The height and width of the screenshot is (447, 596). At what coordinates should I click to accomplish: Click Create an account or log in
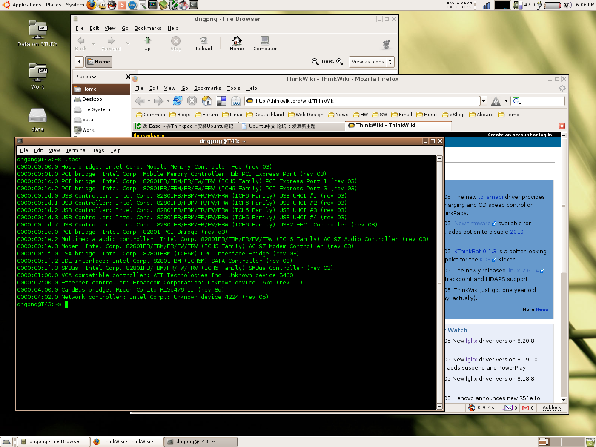520,135
